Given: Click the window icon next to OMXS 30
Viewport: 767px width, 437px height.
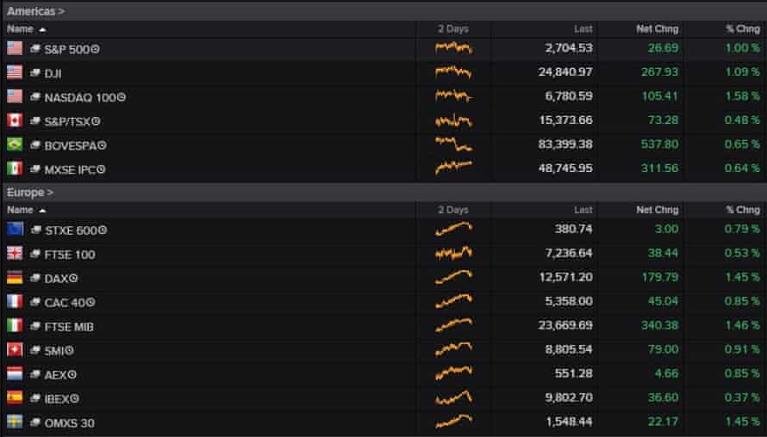Looking at the screenshot, I should 34,422.
